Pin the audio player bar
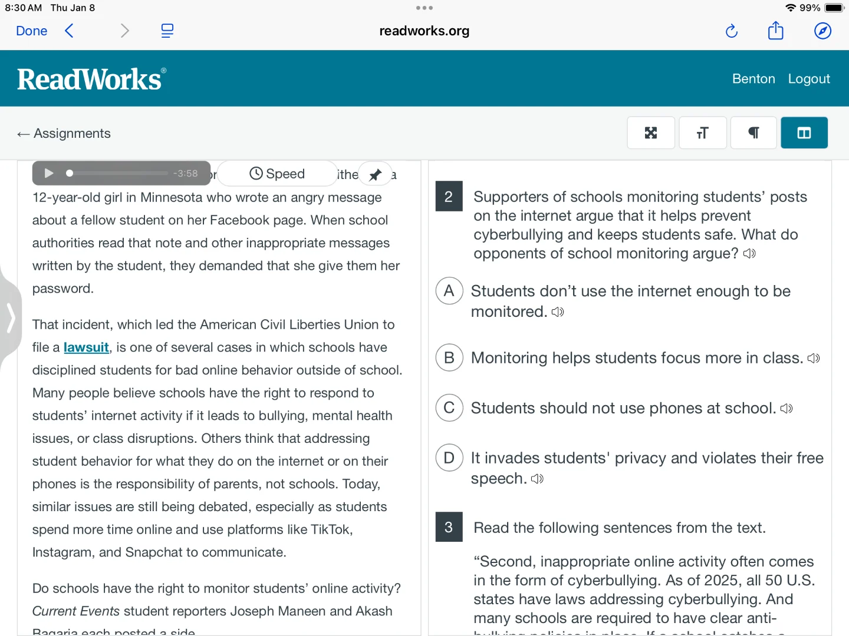The width and height of the screenshot is (849, 636). click(x=375, y=174)
